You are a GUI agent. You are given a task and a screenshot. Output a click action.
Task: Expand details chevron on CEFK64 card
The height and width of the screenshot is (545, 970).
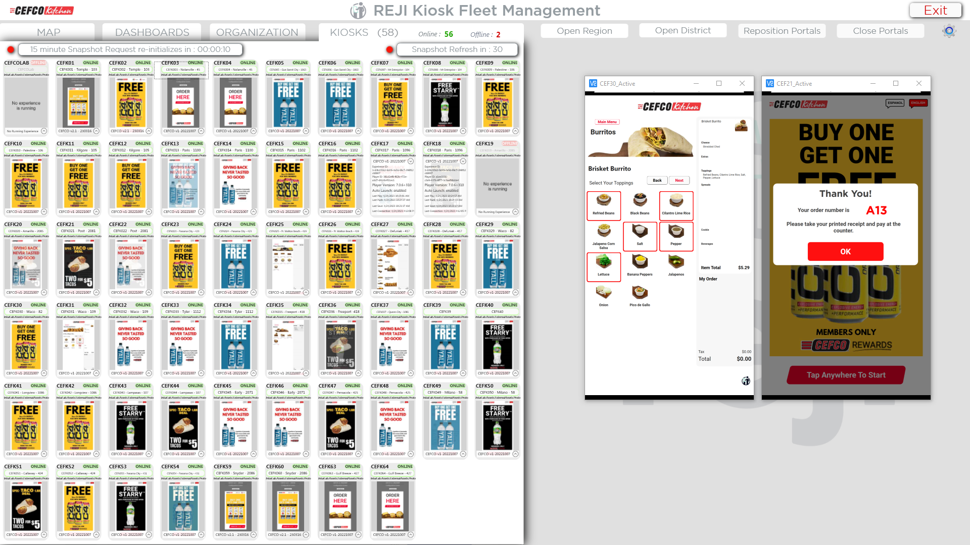[x=411, y=535]
